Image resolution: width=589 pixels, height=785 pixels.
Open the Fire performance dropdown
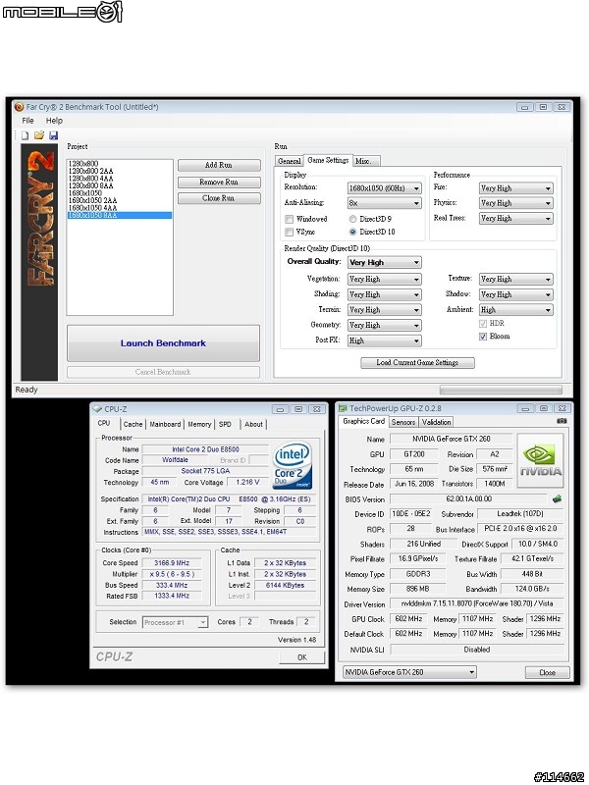(x=516, y=188)
